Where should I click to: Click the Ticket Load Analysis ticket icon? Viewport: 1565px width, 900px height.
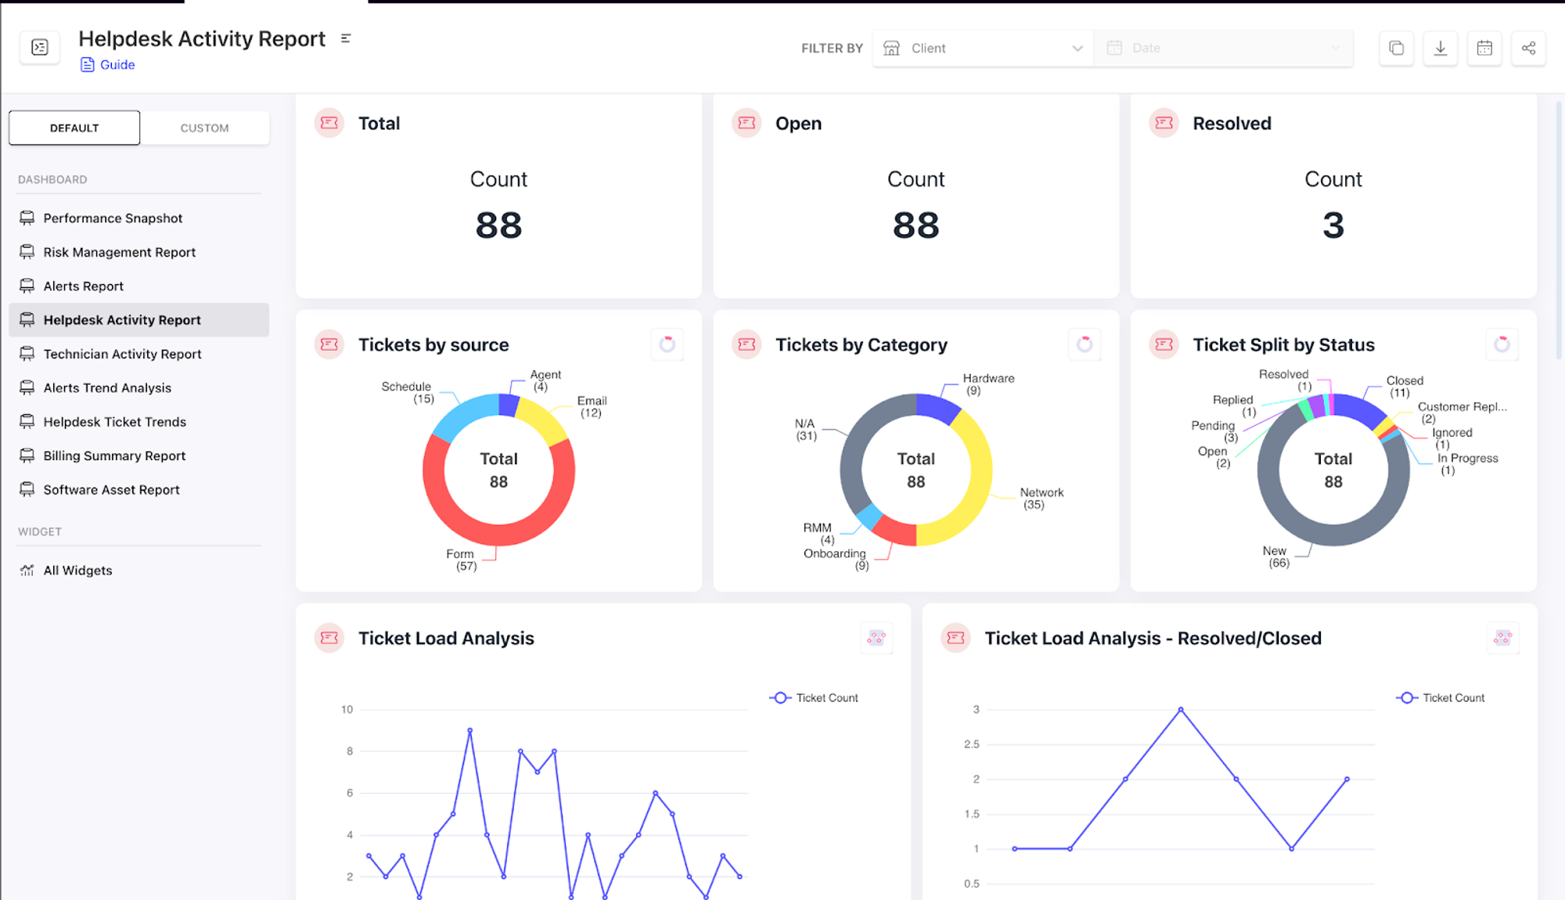click(329, 638)
